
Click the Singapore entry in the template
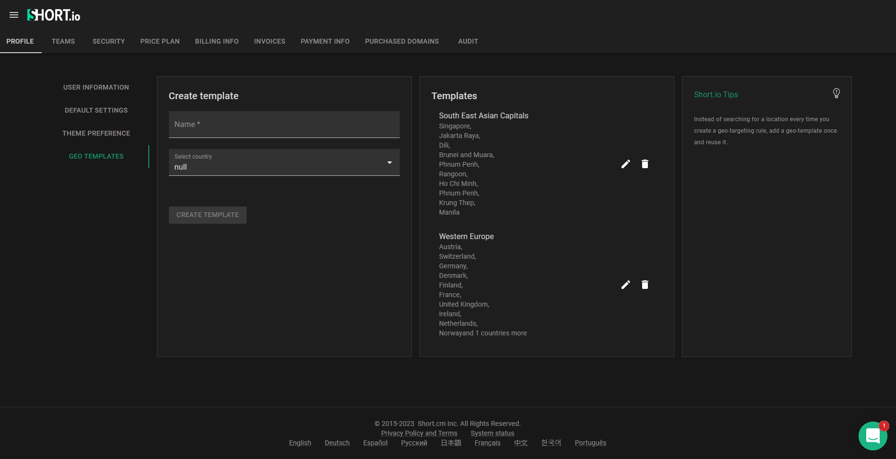[455, 126]
